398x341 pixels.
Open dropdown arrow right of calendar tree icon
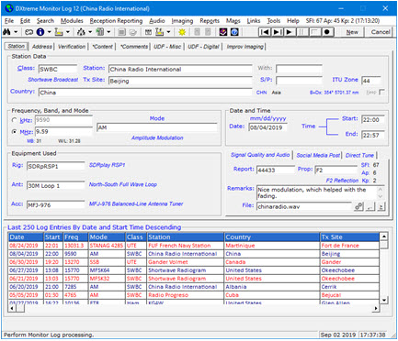[168, 32]
